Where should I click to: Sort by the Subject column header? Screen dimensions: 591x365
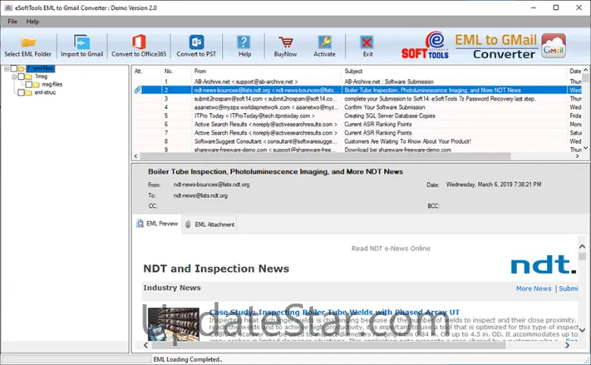point(454,71)
